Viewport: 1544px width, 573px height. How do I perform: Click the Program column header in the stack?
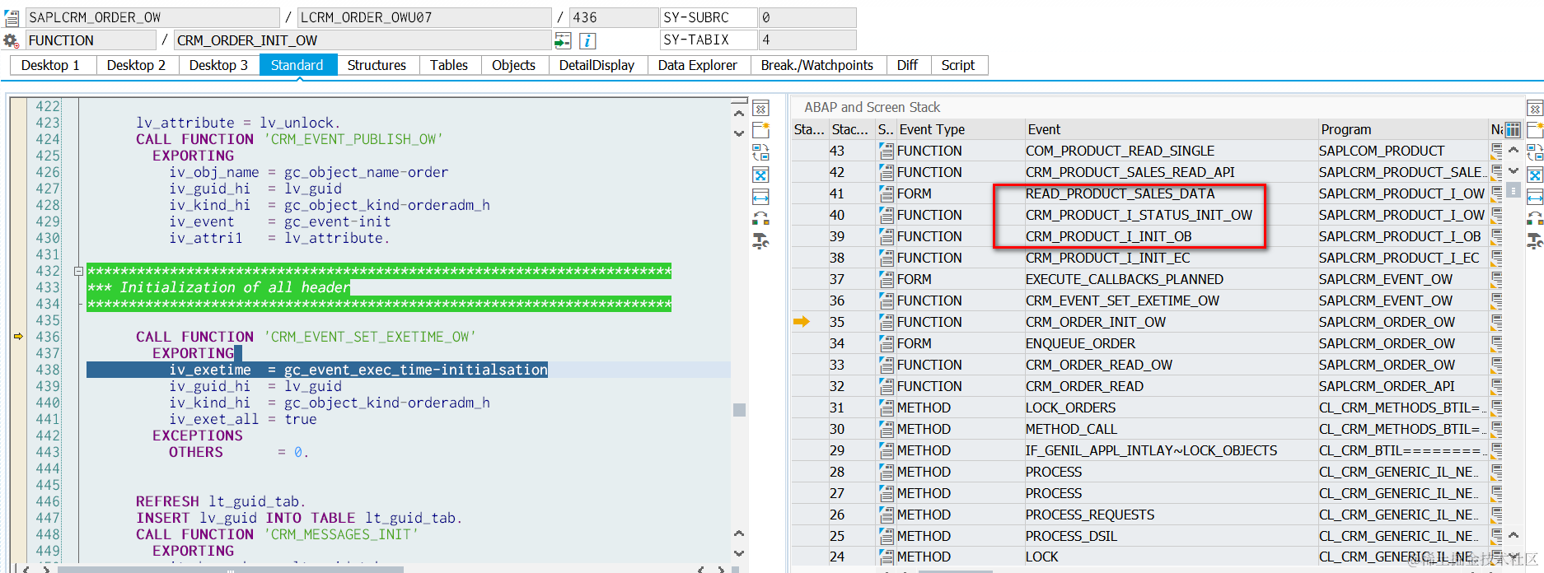click(x=1403, y=129)
